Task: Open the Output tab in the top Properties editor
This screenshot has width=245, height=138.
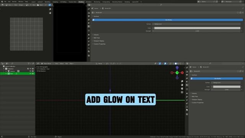Action: (89, 16)
